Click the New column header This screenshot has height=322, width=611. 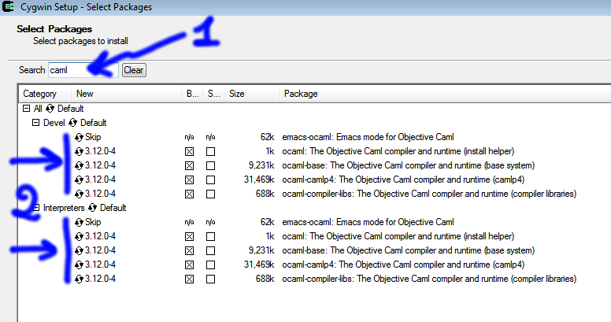coord(126,94)
